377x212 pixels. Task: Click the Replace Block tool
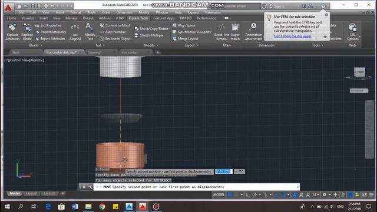coord(27,32)
